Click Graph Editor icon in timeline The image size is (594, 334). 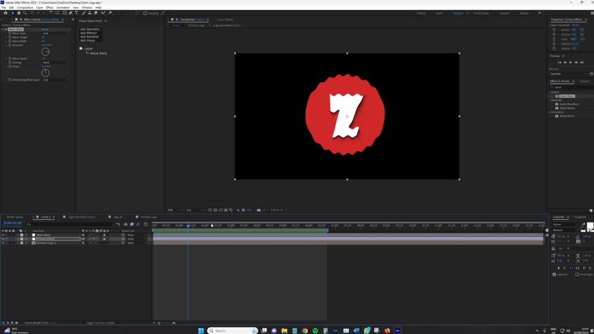[x=146, y=224]
